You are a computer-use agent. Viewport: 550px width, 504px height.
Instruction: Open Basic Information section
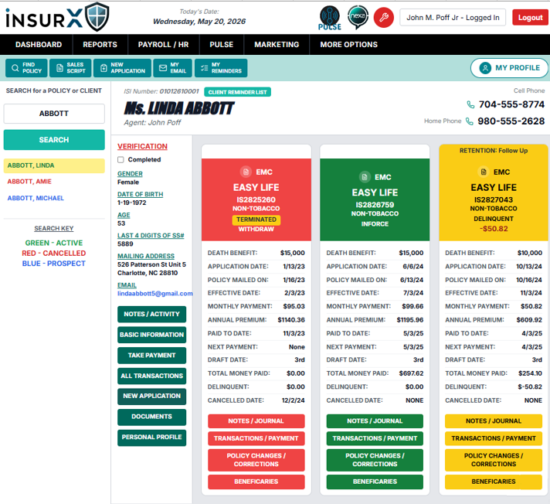[x=152, y=335]
